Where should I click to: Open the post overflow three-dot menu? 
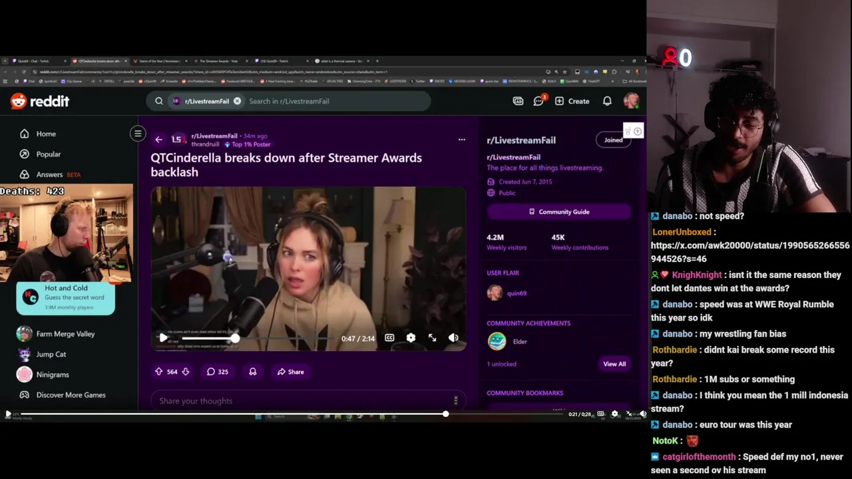coord(461,140)
